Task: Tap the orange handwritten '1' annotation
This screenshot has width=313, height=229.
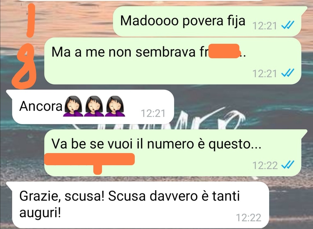Action: [31, 20]
